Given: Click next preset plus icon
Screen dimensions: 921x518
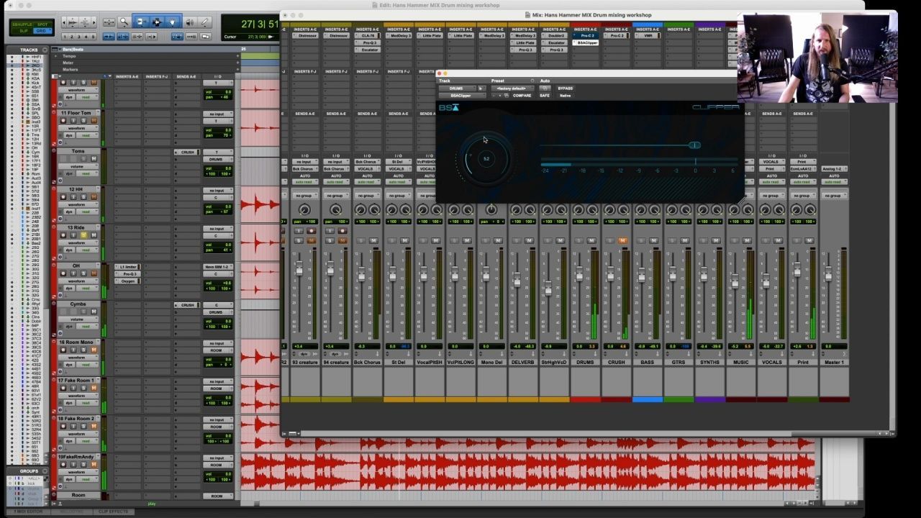Looking at the screenshot, I should tap(499, 95).
